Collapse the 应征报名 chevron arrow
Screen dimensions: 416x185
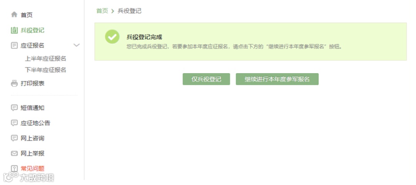tap(76, 45)
